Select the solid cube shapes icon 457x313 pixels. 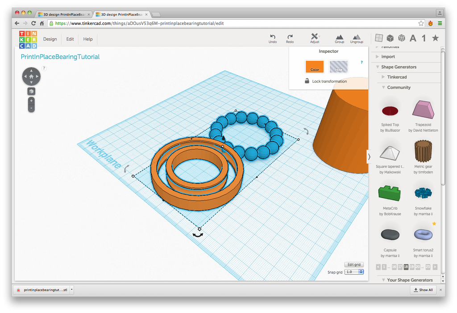(390, 38)
